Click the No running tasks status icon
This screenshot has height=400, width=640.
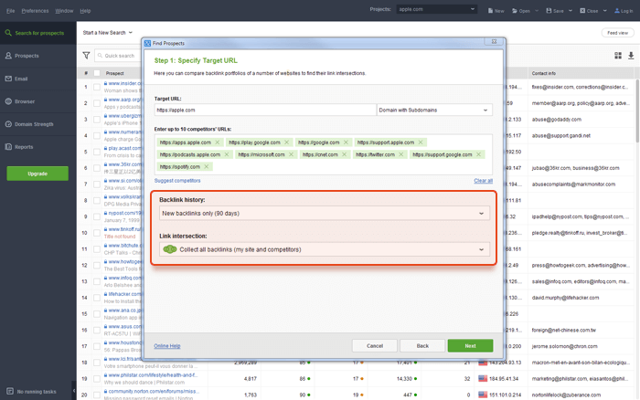click(10, 392)
